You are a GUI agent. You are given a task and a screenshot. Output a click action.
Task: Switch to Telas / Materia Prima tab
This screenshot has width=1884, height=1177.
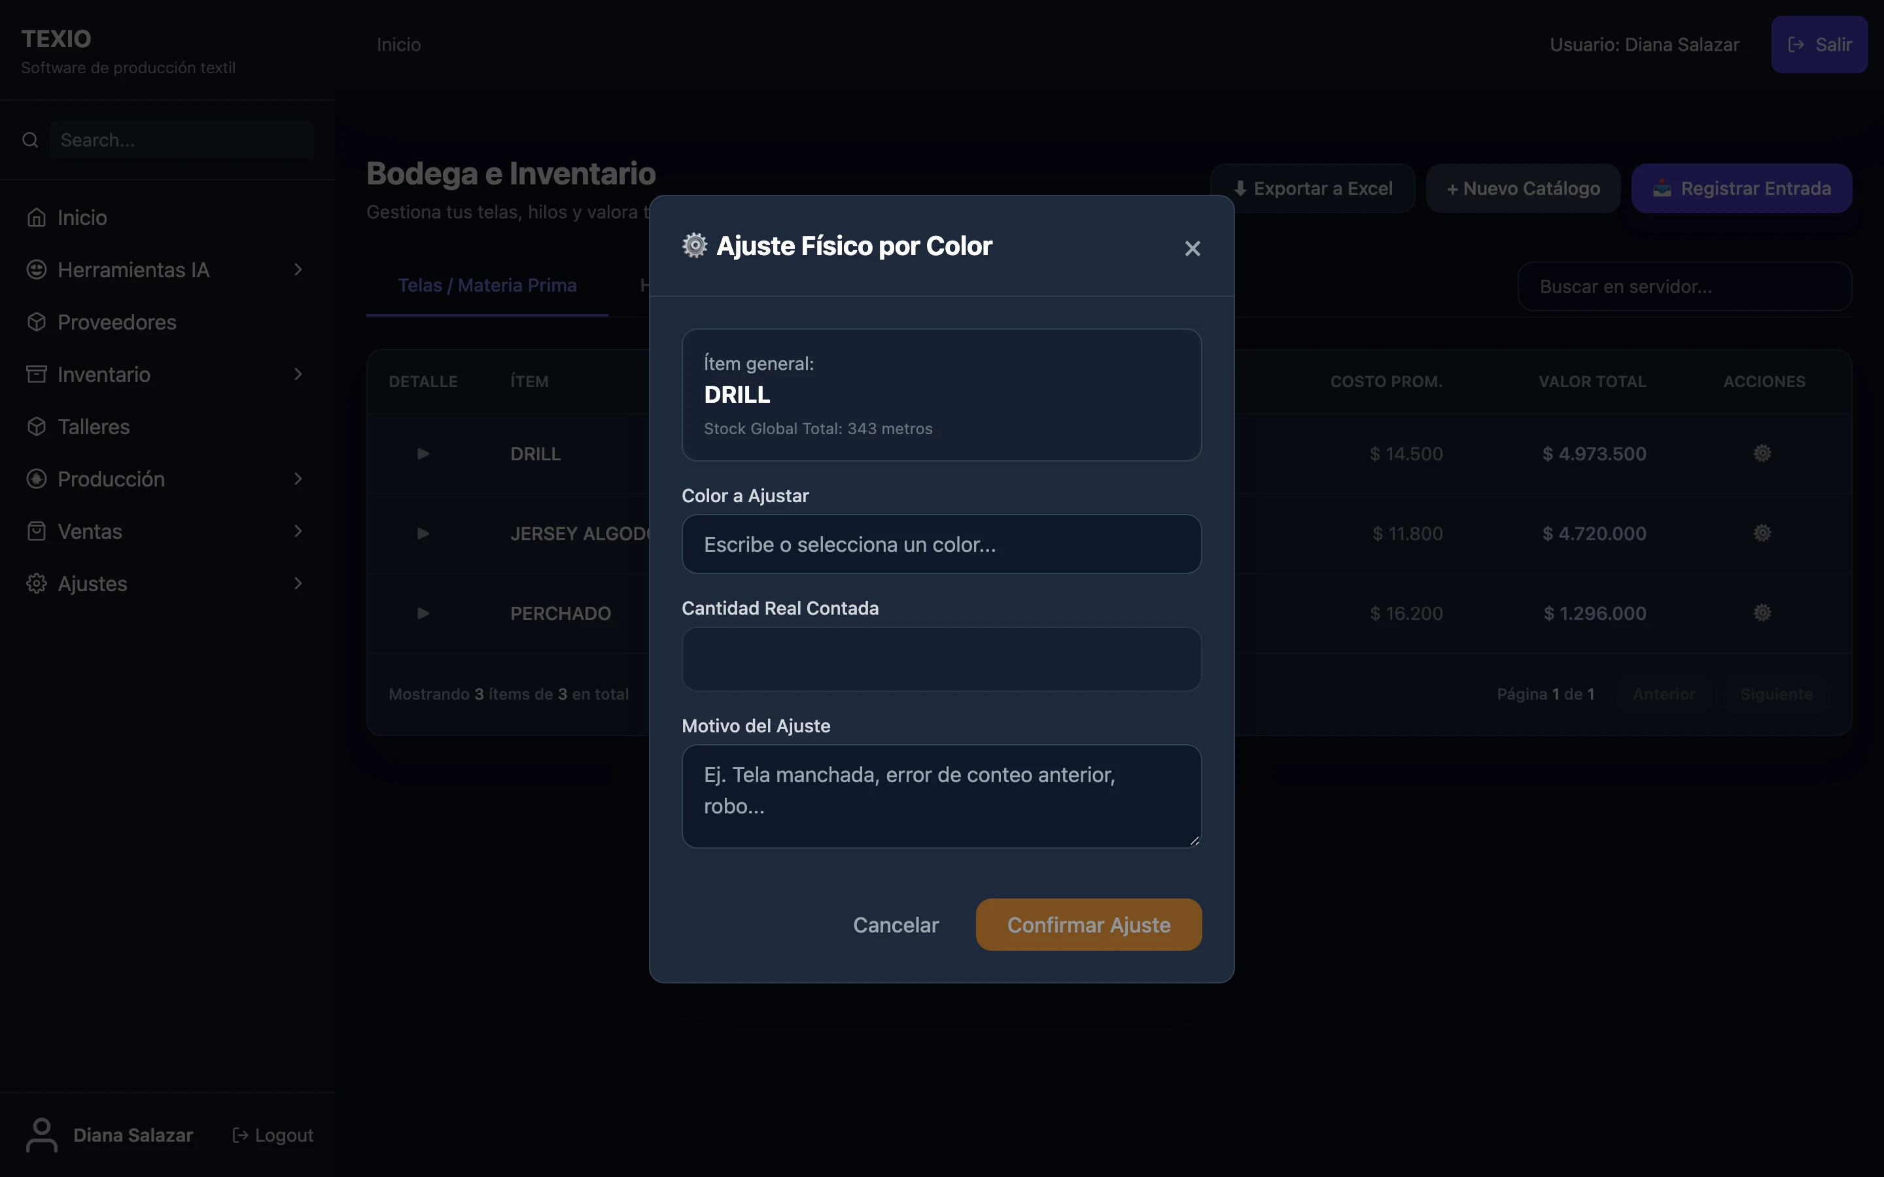click(487, 286)
